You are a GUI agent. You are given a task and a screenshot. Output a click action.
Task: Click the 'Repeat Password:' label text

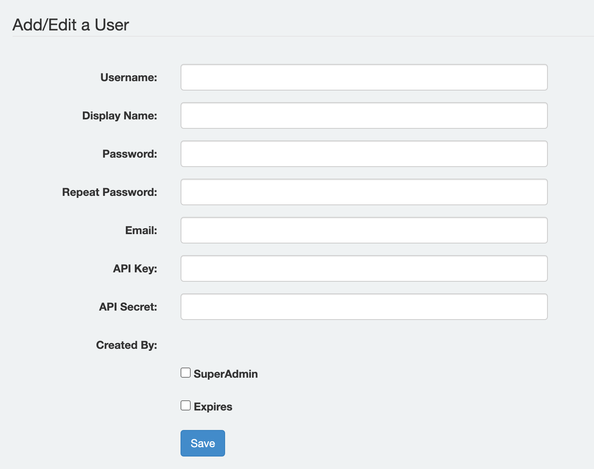(110, 192)
